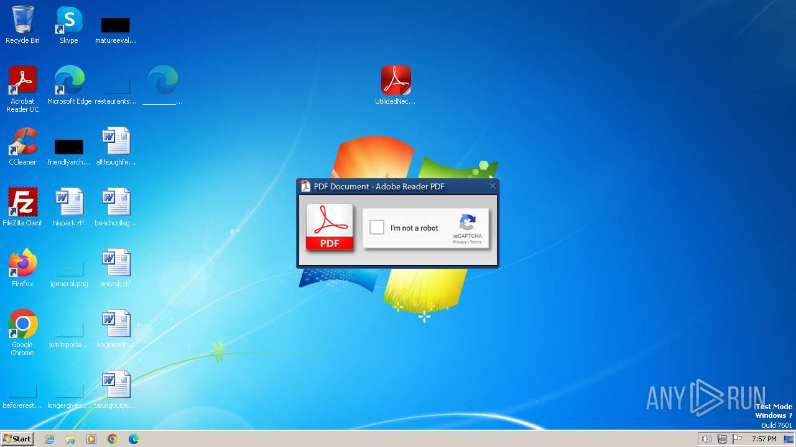
Task: Select the beachcolleg document icon
Action: point(116,207)
